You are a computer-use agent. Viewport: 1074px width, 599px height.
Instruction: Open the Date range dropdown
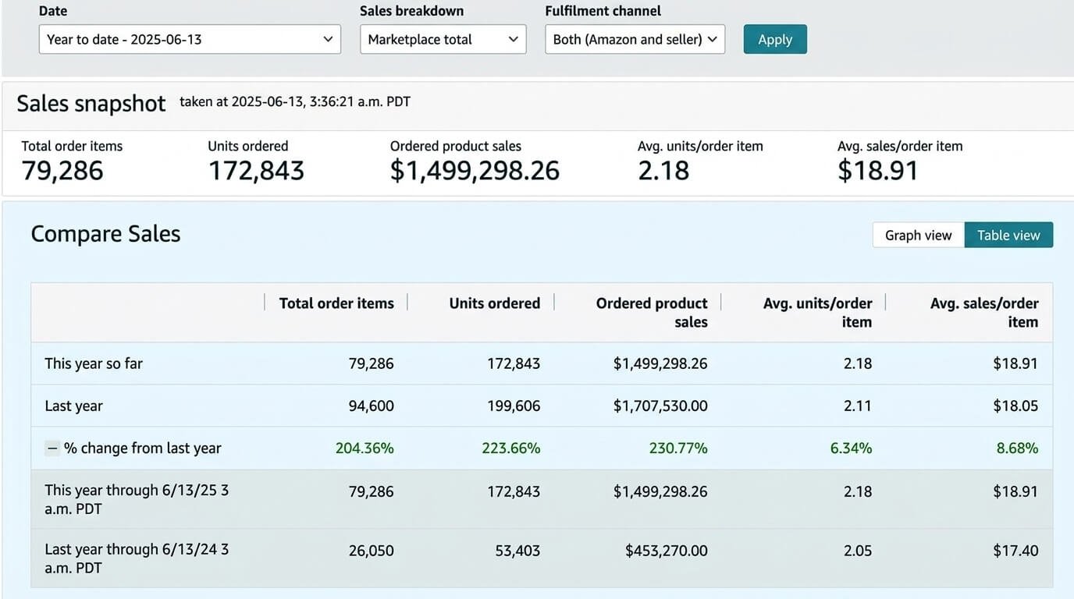(190, 39)
